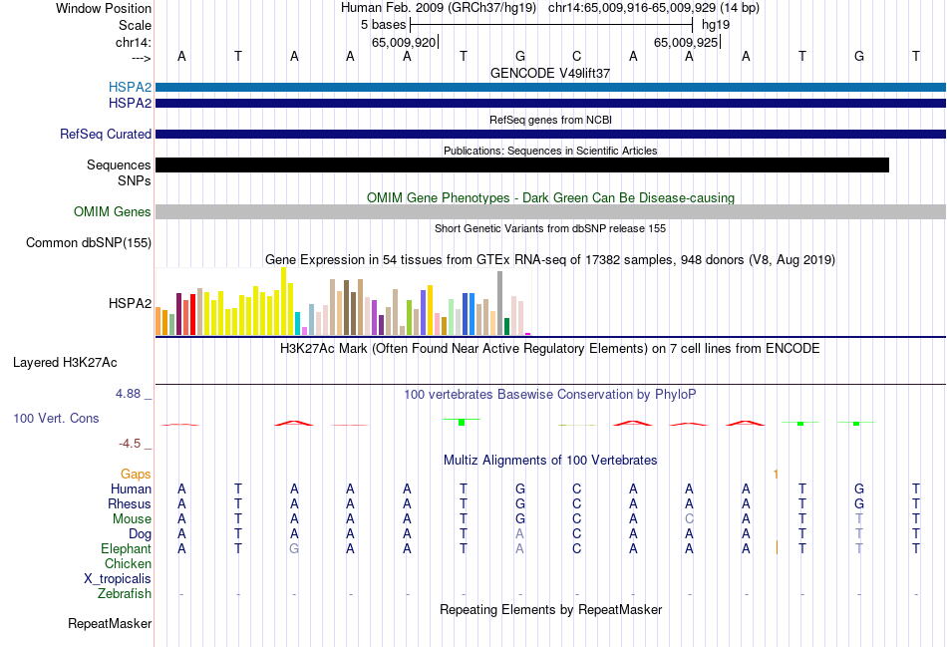The width and height of the screenshot is (947, 647).
Task: Select the Zebrafish alignment row label
Action: click(x=125, y=594)
